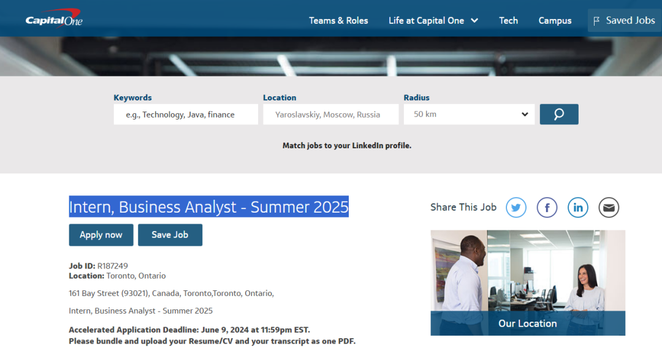Click the 161 Bay Street address line
Image resolution: width=662 pixels, height=348 pixels.
172,293
